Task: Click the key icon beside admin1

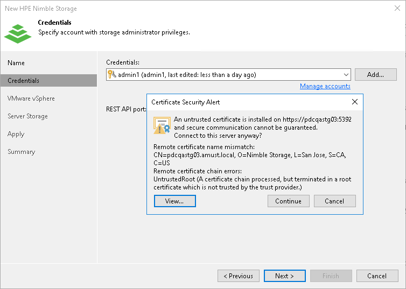Action: [111, 75]
